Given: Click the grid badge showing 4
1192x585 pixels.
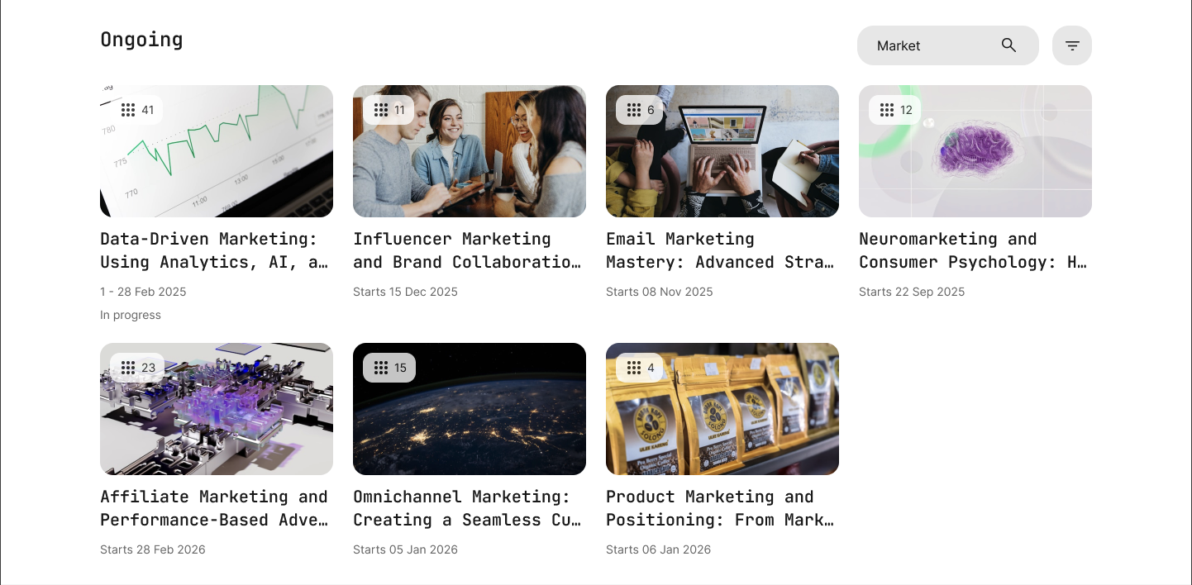Looking at the screenshot, I should point(639,368).
